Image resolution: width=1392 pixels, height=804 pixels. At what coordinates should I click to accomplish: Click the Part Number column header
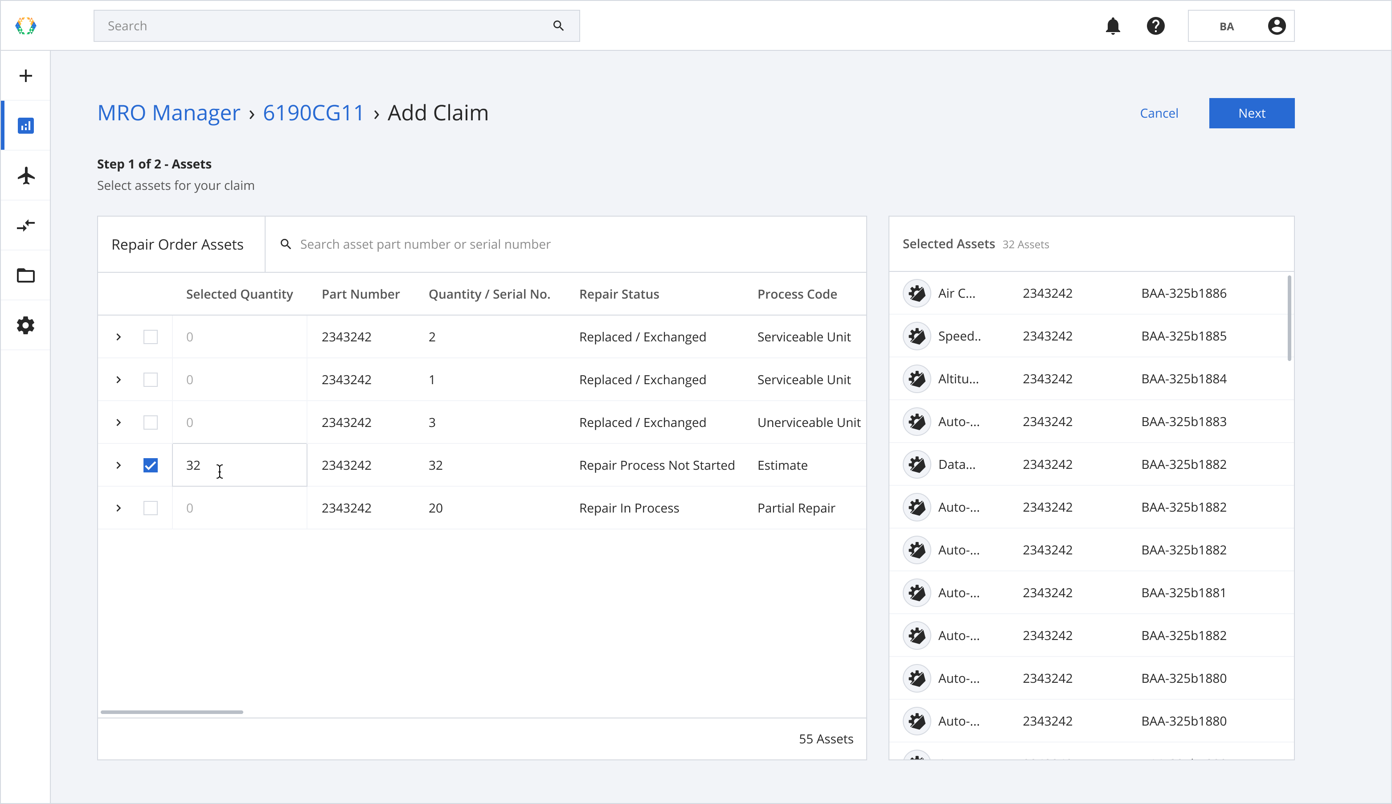coord(360,294)
